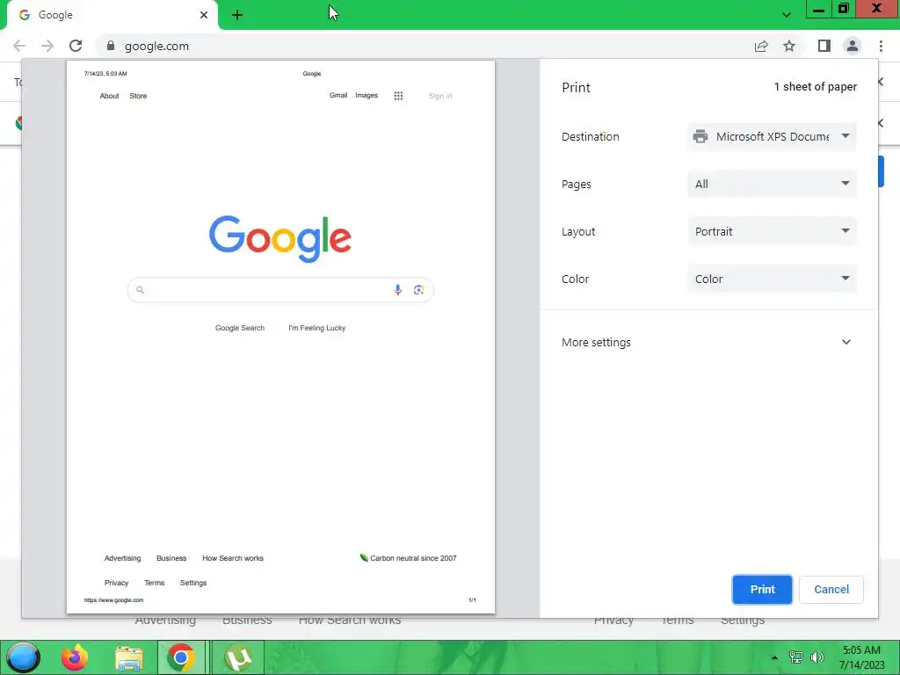Click the volume speaker tray icon
Screen dimensions: 900x675
pos(817,657)
